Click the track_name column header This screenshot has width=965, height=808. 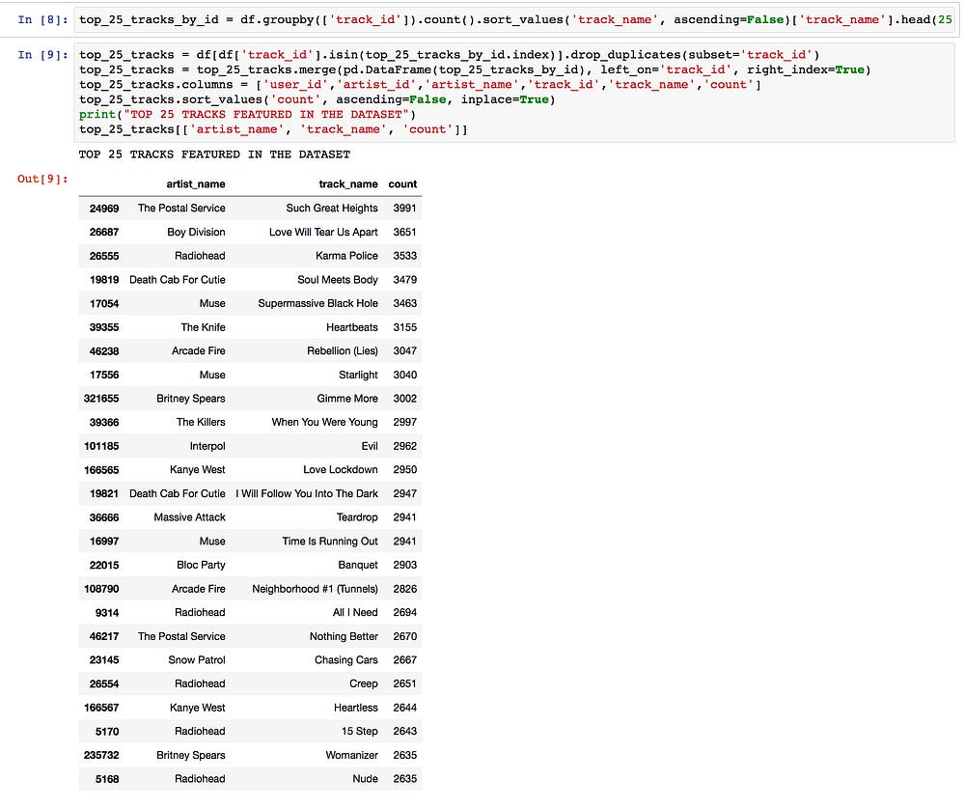pos(348,184)
